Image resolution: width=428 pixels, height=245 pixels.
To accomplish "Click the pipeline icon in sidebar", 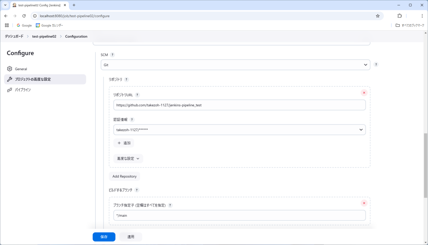I will (x=10, y=90).
